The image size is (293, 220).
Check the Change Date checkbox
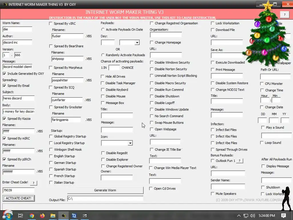262,107
